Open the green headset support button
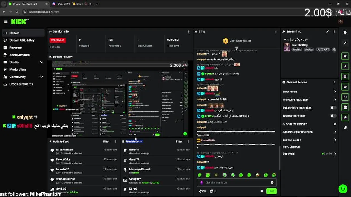The image size is (351, 197). (342, 189)
